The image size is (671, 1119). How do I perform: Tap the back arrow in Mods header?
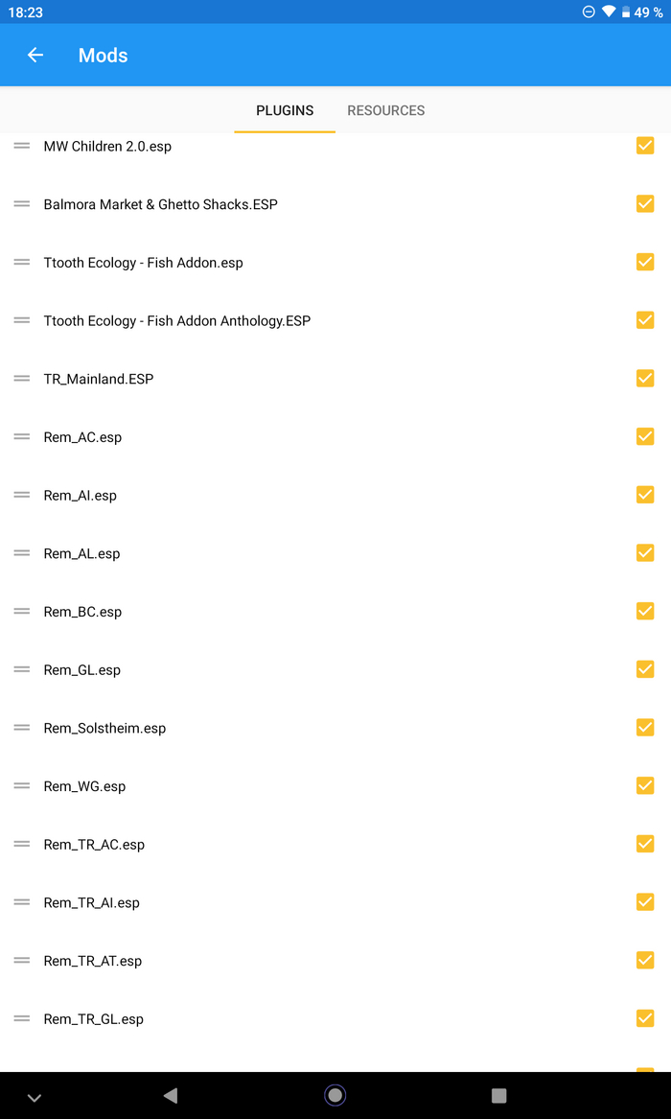click(x=35, y=56)
